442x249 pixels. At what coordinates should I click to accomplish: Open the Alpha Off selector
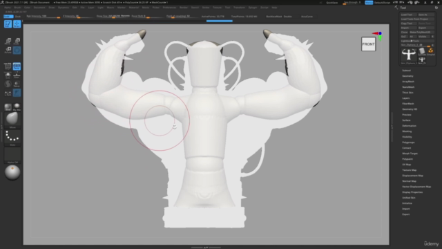(12, 156)
